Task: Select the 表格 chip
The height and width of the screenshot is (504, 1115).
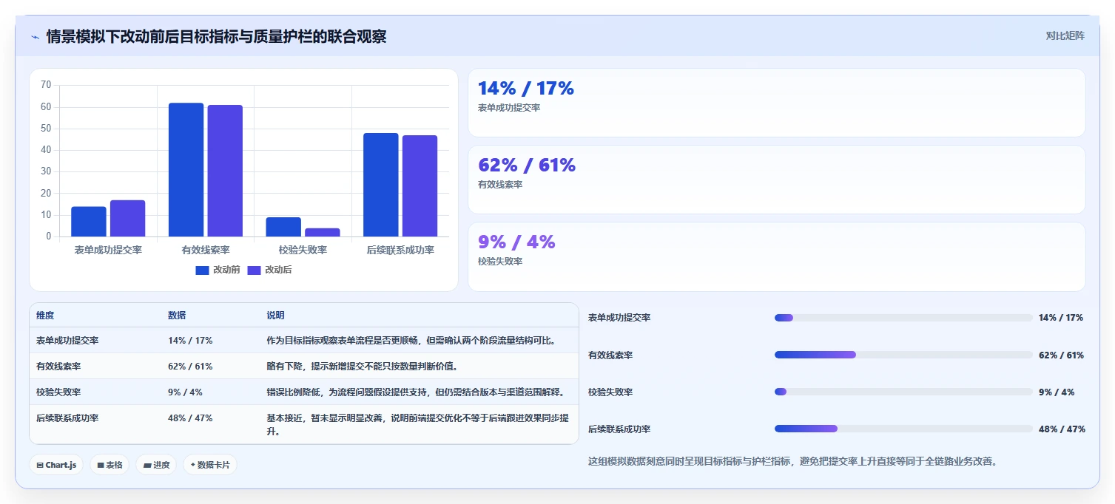Action: [110, 465]
